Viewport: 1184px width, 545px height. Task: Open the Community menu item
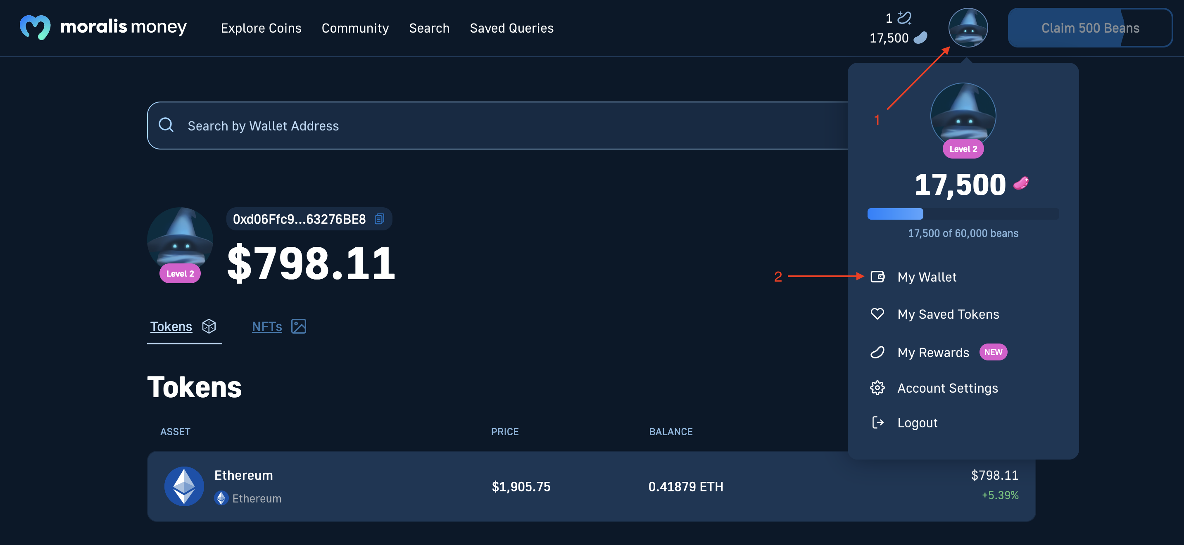[x=356, y=27]
